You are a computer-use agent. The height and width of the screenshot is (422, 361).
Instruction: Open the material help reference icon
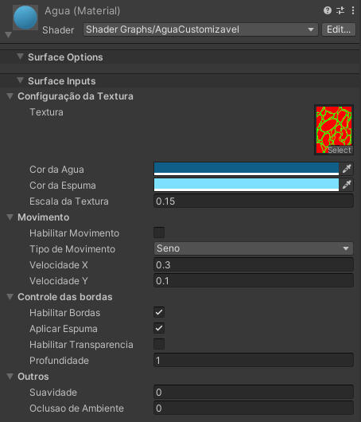tap(327, 10)
